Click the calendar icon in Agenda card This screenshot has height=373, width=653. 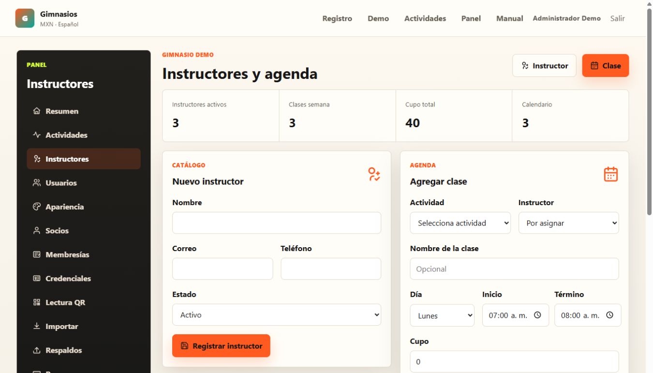tap(611, 174)
